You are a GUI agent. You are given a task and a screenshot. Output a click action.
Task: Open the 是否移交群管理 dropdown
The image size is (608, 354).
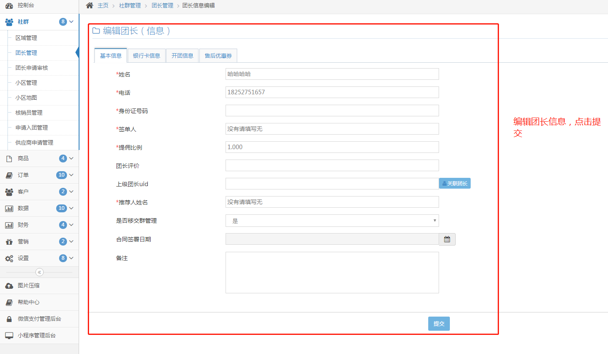(332, 221)
